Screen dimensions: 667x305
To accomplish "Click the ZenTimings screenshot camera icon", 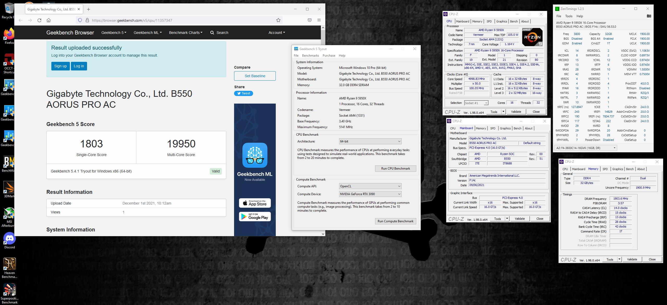I will 649,16.
